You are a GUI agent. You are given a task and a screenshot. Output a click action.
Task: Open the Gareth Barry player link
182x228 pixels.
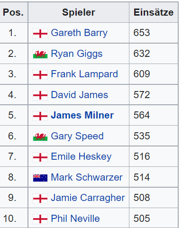coord(79,33)
